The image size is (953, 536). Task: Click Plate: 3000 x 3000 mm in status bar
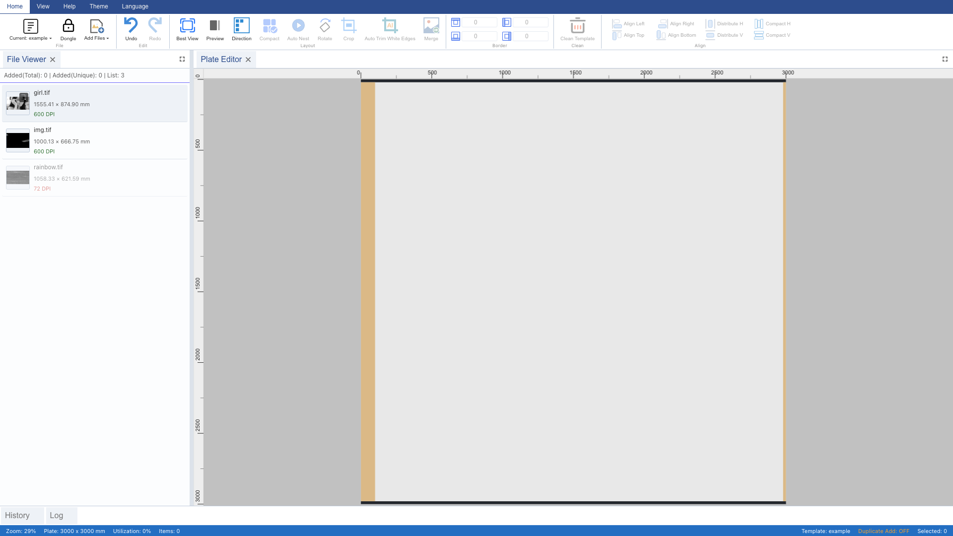click(x=74, y=531)
